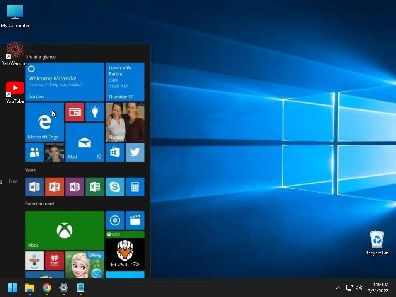The height and width of the screenshot is (297, 396).
Task: Open Settings gear from the taskbar
Action: pyautogui.click(x=64, y=288)
